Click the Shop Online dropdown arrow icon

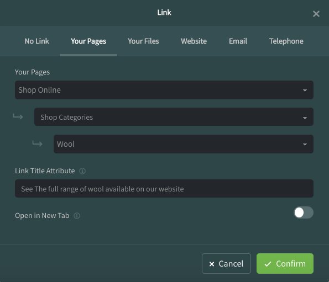(305, 91)
